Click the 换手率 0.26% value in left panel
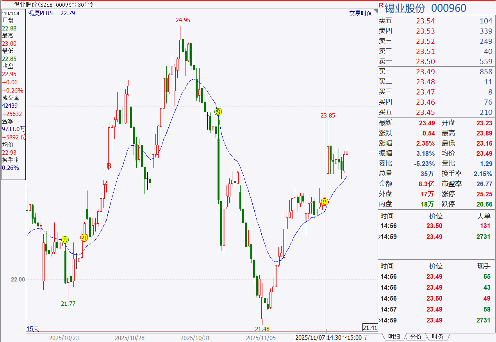The height and width of the screenshot is (342, 496). pos(10,168)
